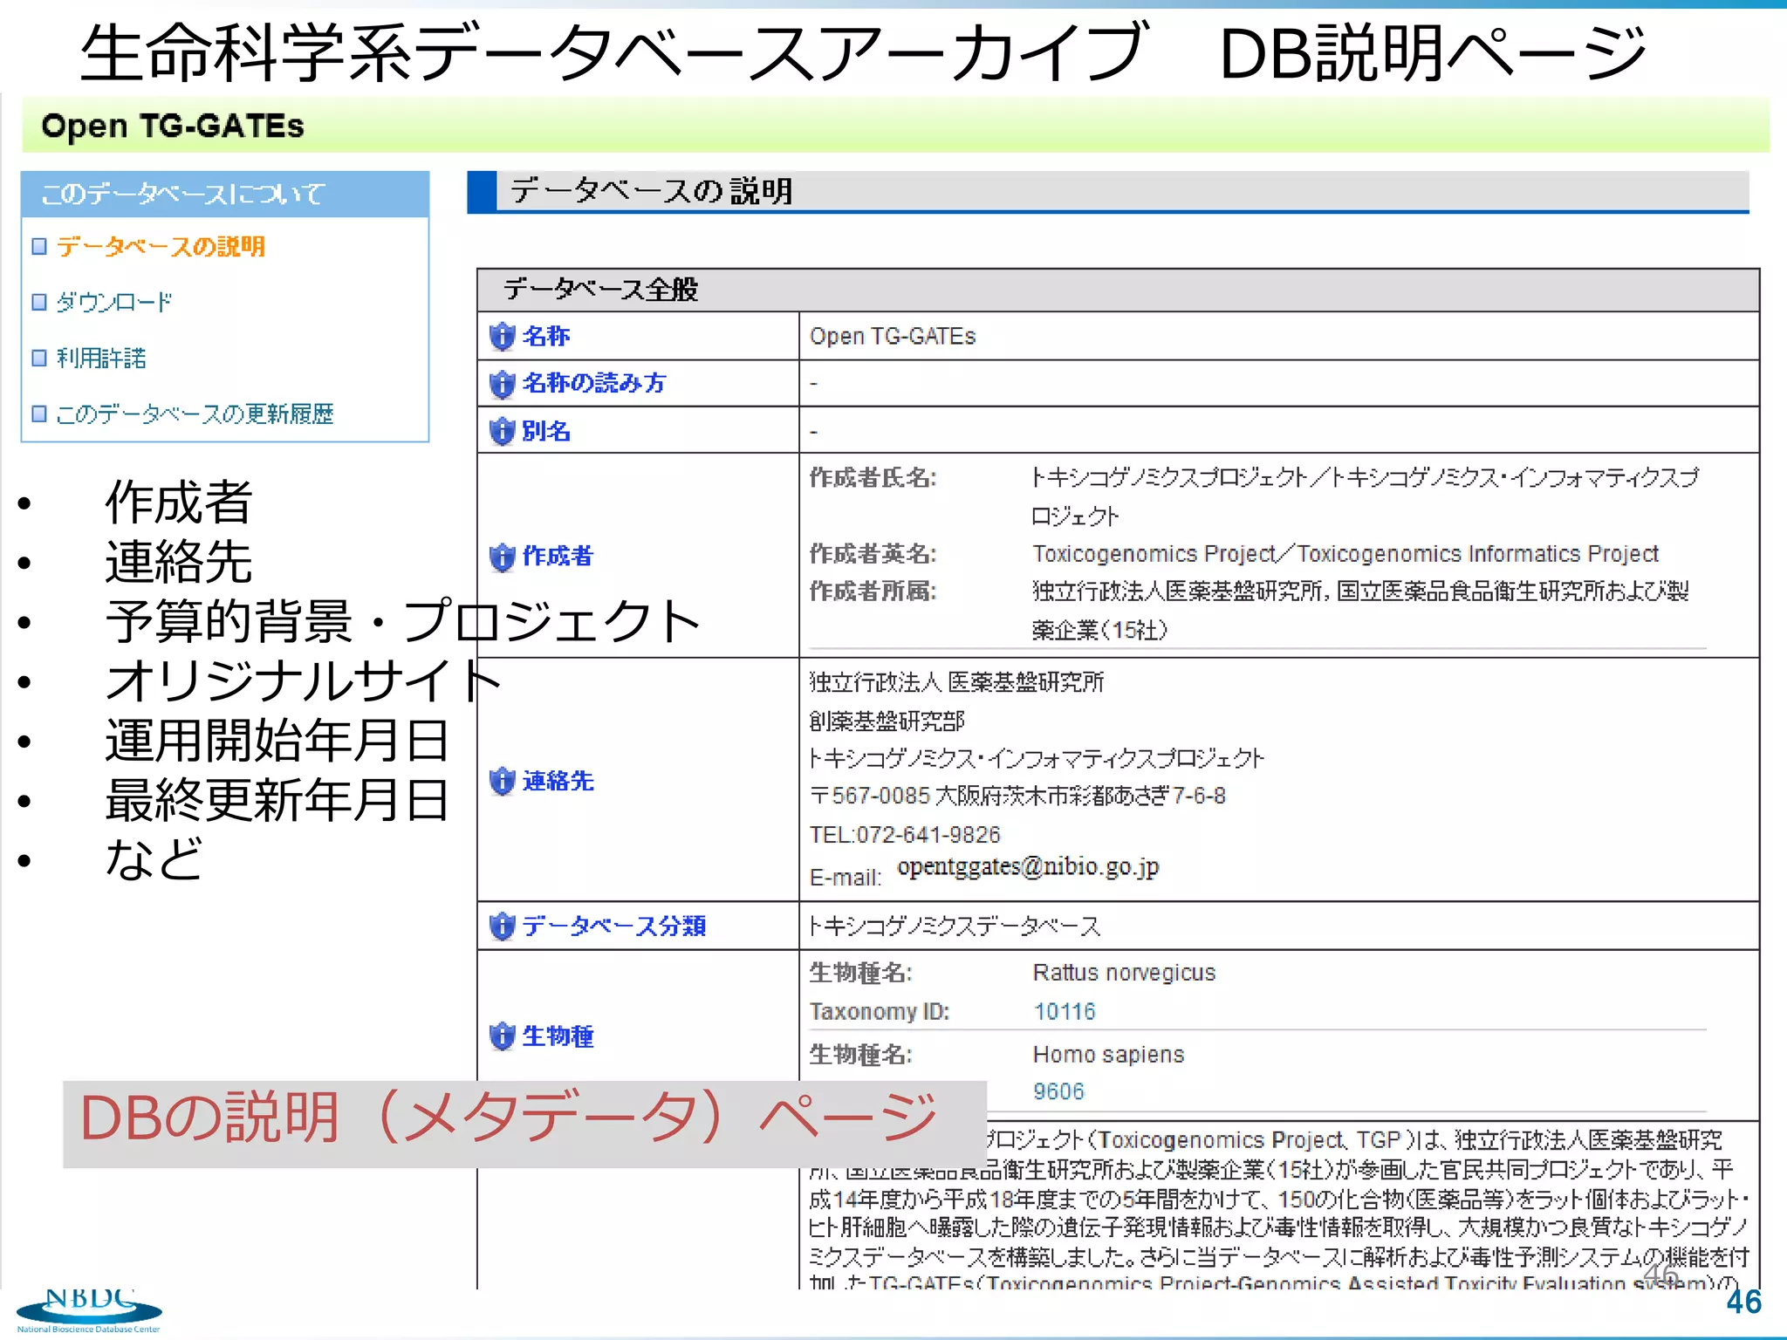Open Taxonomy ID link 10116

[1065, 1012]
